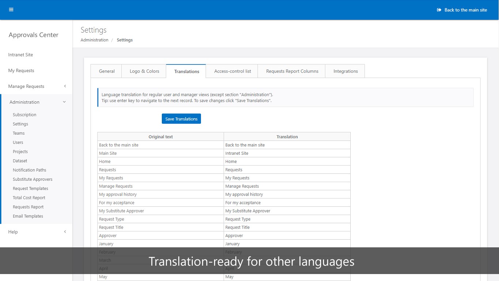499x281 pixels.
Task: Open Dataset administration page
Action: coord(20,161)
